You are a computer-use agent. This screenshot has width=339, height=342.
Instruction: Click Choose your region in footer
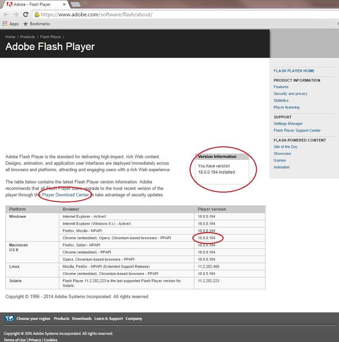pos(33,319)
